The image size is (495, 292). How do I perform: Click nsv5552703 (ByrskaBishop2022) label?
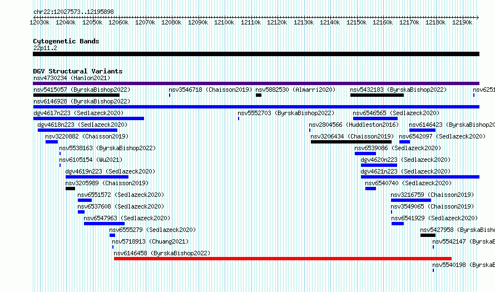286,113
